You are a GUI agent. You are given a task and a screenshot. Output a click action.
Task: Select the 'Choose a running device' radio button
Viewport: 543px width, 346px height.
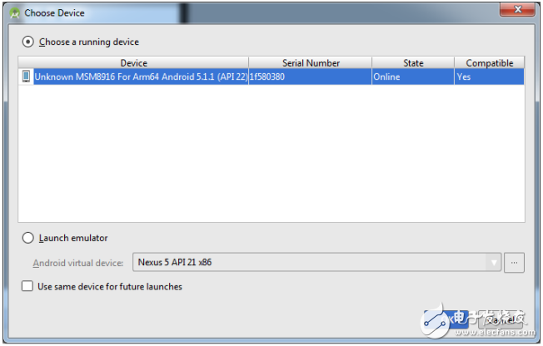(x=28, y=42)
